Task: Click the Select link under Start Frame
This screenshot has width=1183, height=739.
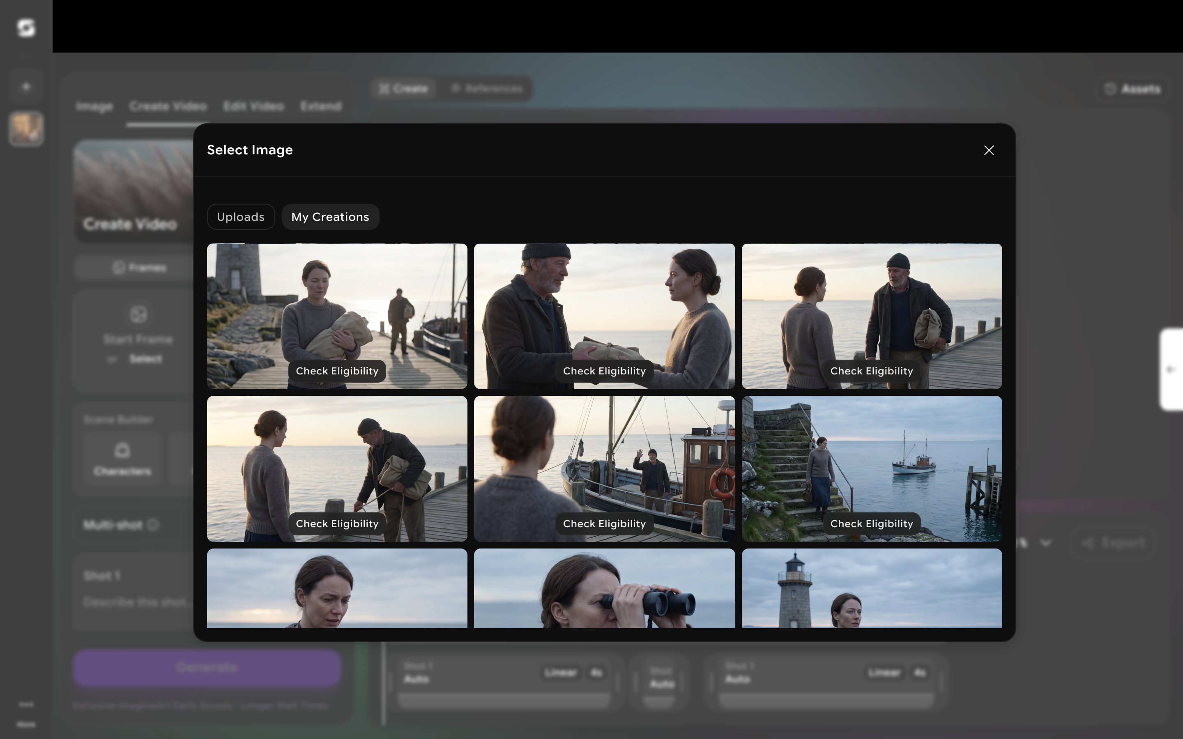Action: click(x=146, y=359)
